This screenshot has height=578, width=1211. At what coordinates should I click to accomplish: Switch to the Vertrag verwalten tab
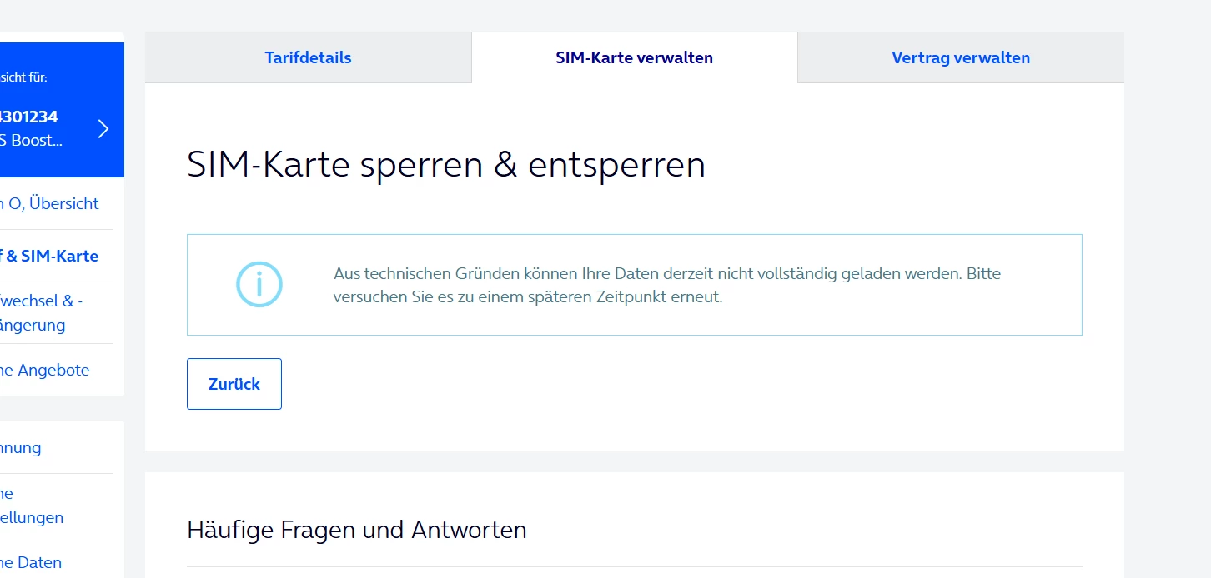(x=961, y=57)
